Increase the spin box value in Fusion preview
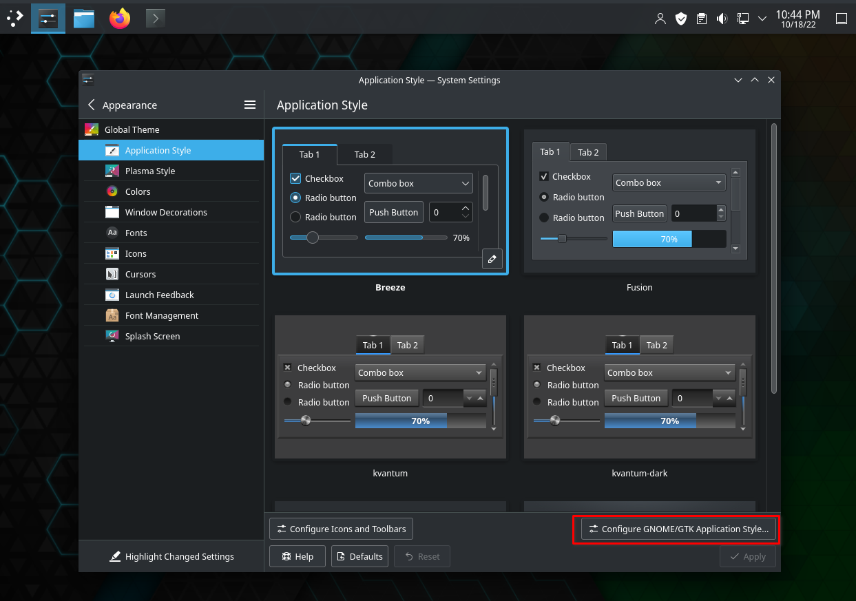The width and height of the screenshot is (856, 601). coord(721,209)
